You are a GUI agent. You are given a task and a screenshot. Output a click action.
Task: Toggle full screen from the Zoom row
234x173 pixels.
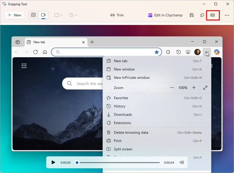pos(205,88)
